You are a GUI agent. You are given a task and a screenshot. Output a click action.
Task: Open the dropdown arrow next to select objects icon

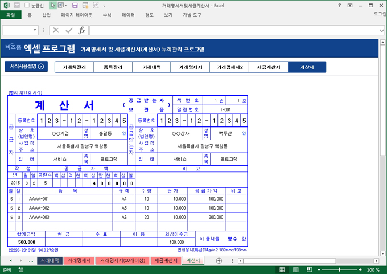point(66,5)
